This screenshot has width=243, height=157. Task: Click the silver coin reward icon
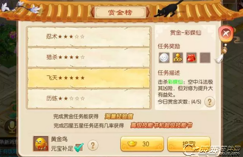164,58
